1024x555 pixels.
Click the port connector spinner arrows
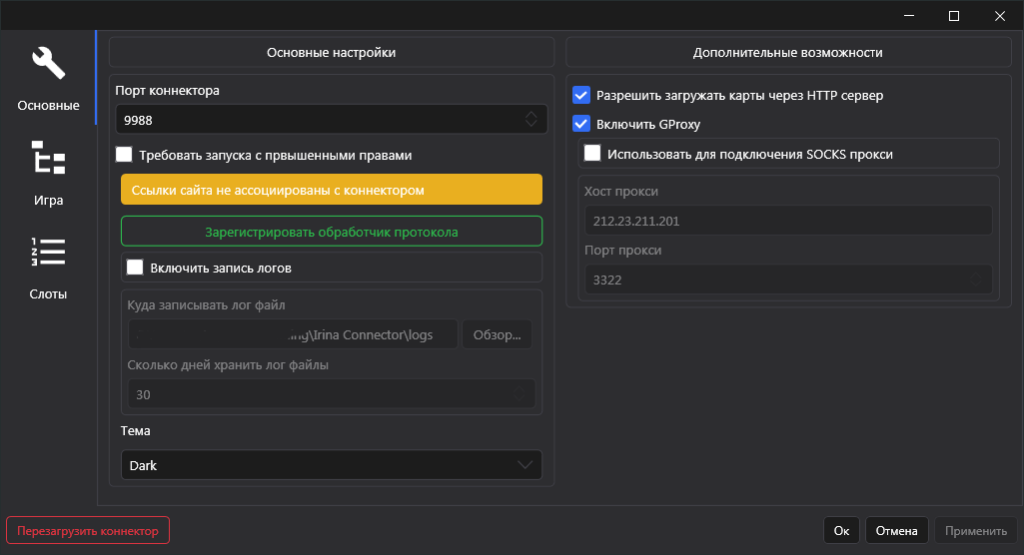pos(531,120)
